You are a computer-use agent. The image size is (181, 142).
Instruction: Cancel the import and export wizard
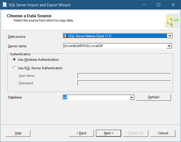click(163, 133)
